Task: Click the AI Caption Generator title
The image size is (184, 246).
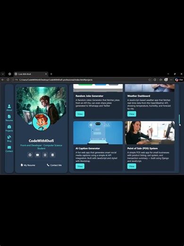Action: pyautogui.click(x=88, y=149)
